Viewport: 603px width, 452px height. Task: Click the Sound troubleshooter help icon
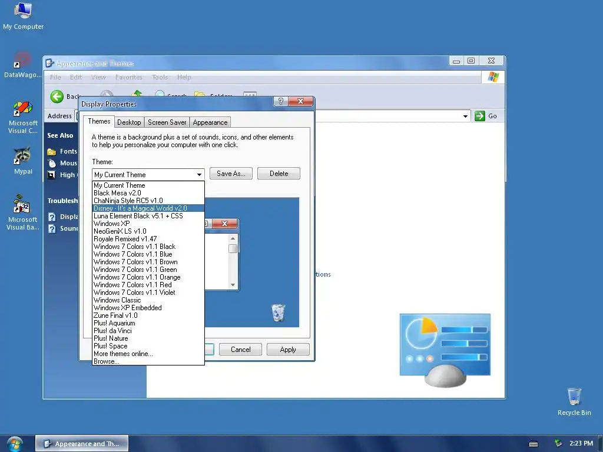tap(52, 229)
